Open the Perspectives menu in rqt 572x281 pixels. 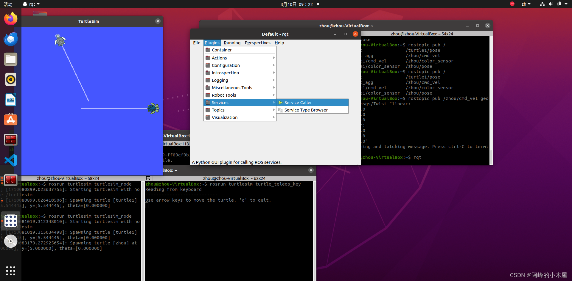point(258,43)
